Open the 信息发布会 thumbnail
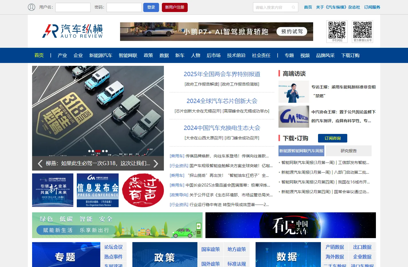The image size is (408, 267). (x=98, y=190)
